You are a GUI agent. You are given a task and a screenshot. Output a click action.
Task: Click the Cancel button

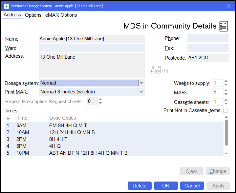point(192,186)
